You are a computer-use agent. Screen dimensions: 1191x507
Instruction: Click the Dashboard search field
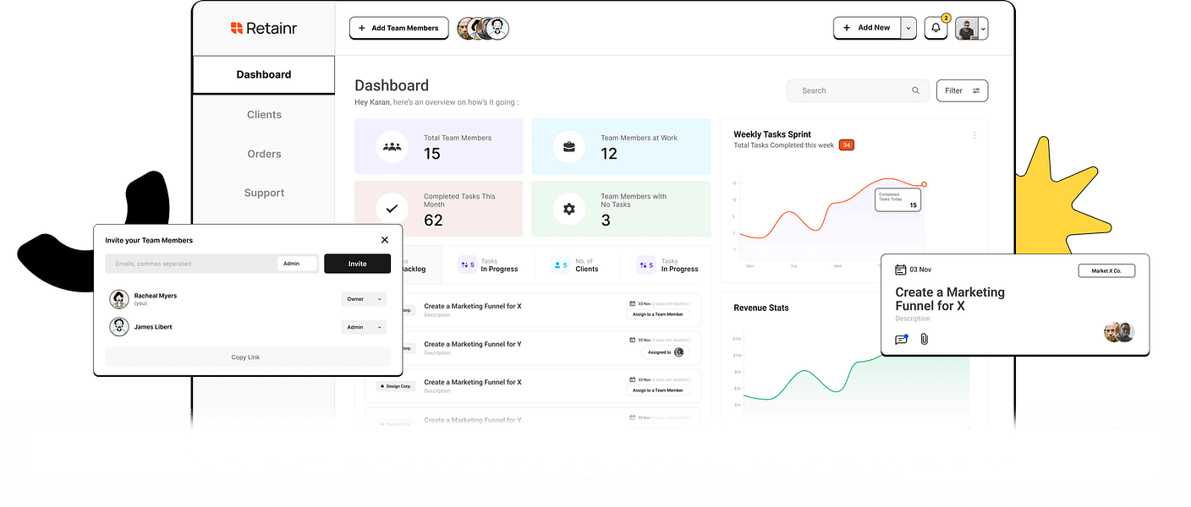coord(859,90)
